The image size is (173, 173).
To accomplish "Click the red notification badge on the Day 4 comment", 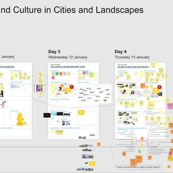I will (159, 87).
